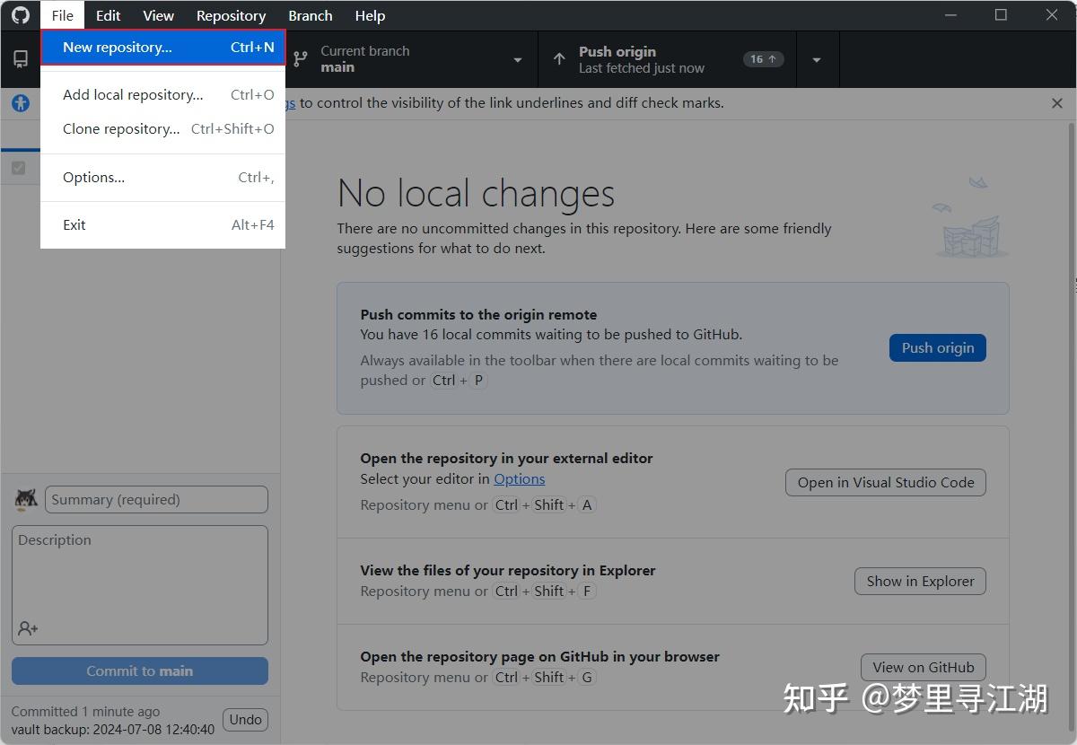Image resolution: width=1077 pixels, height=745 pixels.
Task: Open the Branch menu
Action: [x=310, y=15]
